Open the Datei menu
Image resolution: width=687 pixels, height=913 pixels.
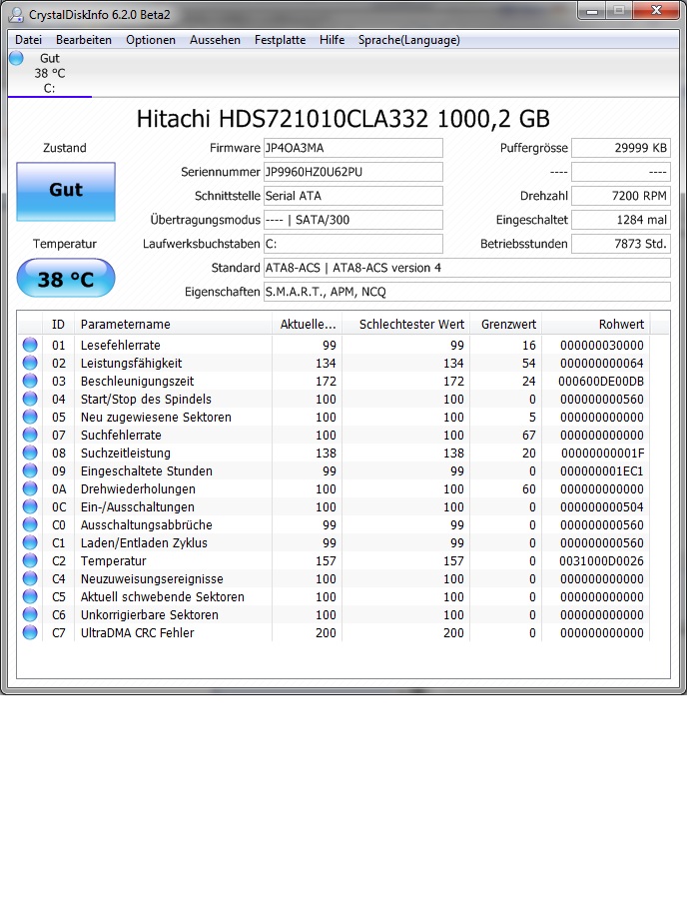point(29,40)
